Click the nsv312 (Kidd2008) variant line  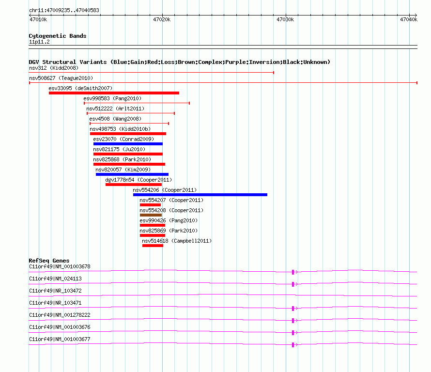pos(152,73)
